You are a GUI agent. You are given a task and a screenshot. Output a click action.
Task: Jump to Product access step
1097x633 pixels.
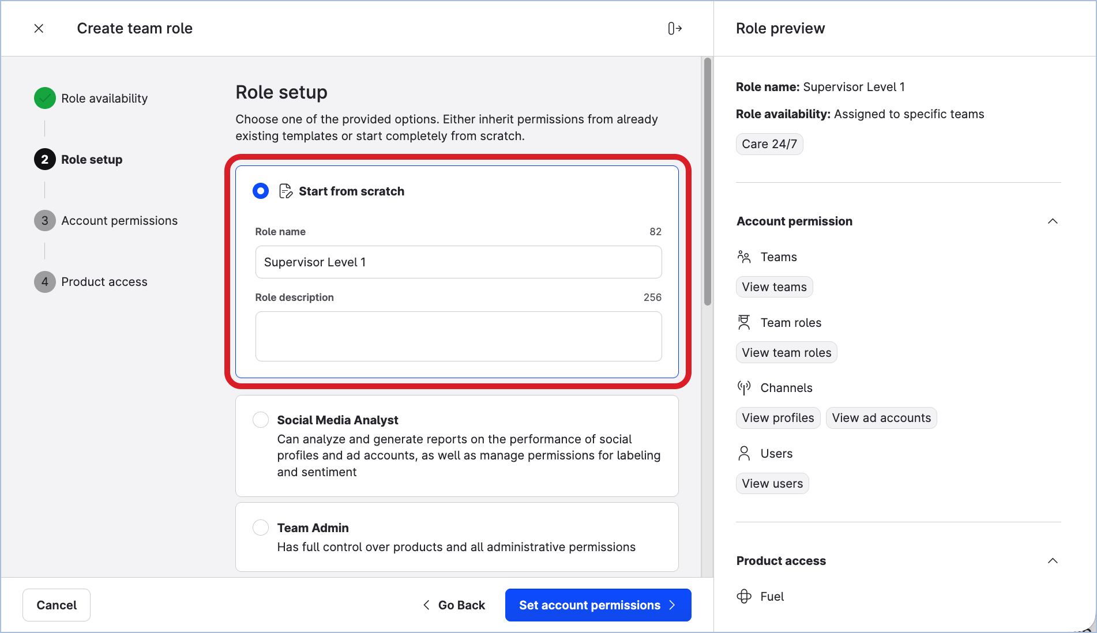click(104, 282)
